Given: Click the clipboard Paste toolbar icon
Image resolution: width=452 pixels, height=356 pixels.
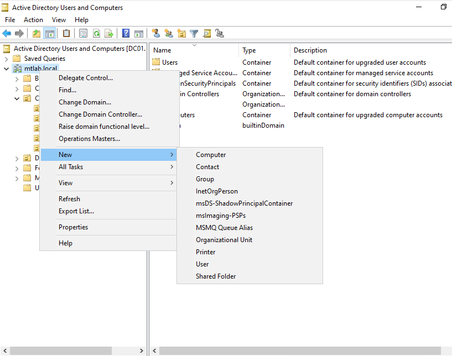Looking at the screenshot, I should [x=66, y=33].
